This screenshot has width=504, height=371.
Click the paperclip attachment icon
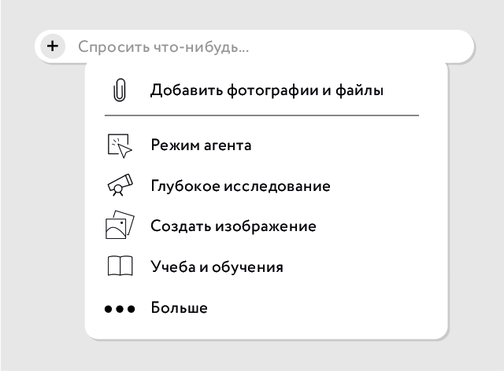pyautogui.click(x=120, y=90)
